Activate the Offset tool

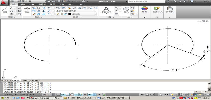pos(39,11)
